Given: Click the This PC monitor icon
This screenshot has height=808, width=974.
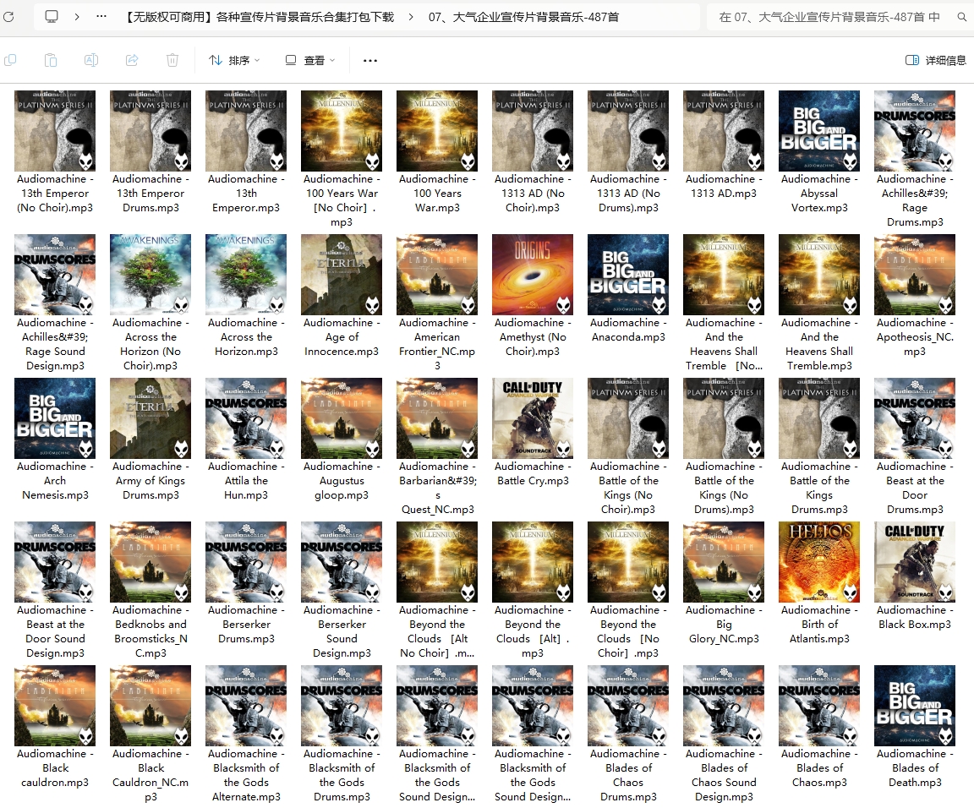Looking at the screenshot, I should coord(52,16).
